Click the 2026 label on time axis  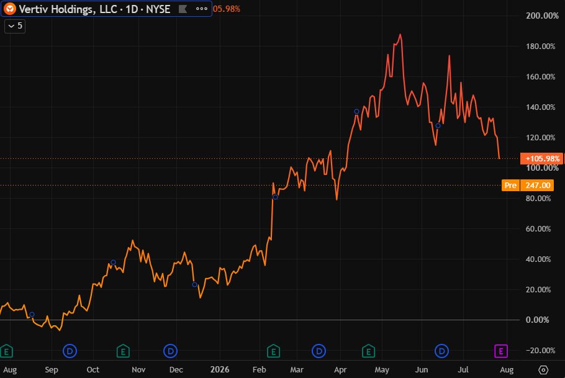220,370
